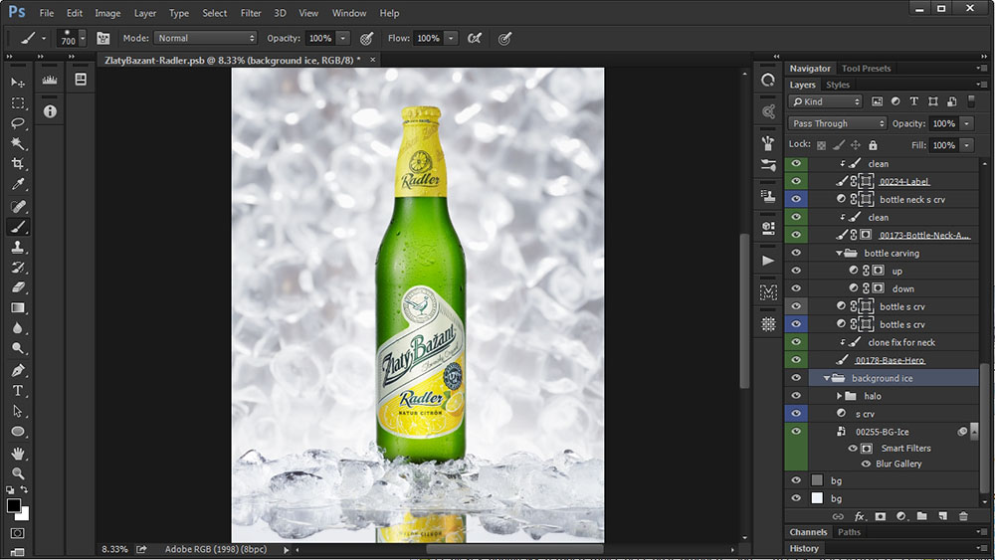
Task: Select the Hand tool
Action: coord(18,454)
